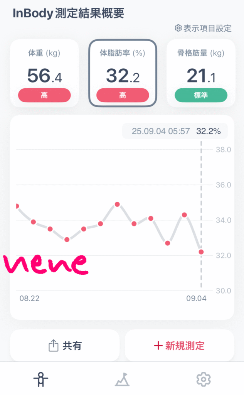This screenshot has width=244, height=395.
Task: Select the first data point on the chart
Action: coord(17,206)
